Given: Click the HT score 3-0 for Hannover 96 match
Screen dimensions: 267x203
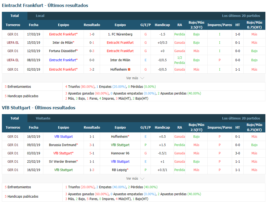Looking at the screenshot, I should 237,153.
